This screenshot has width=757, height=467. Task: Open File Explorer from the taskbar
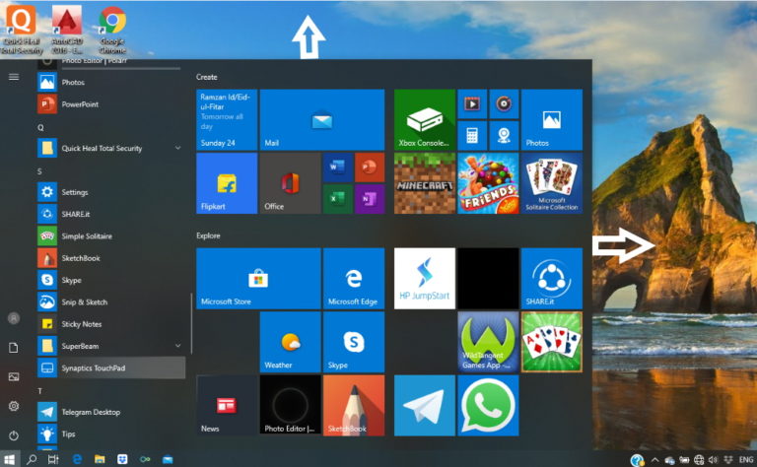coord(100,459)
